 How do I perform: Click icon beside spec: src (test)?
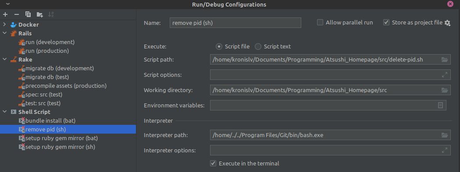point(22,95)
